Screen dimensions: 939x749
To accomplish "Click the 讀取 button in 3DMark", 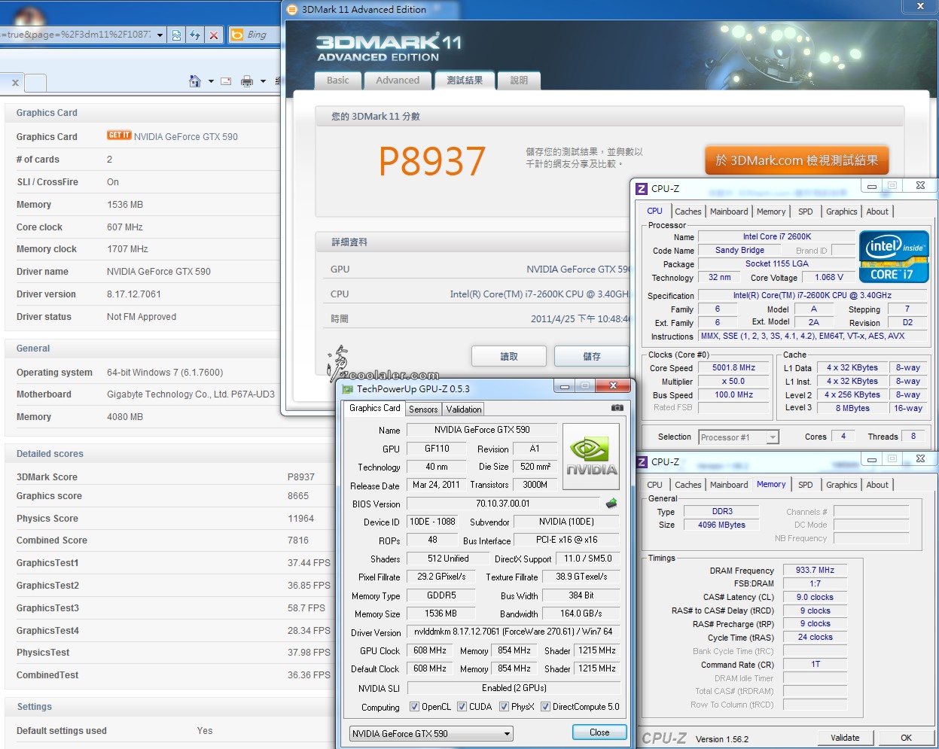I will (x=509, y=356).
